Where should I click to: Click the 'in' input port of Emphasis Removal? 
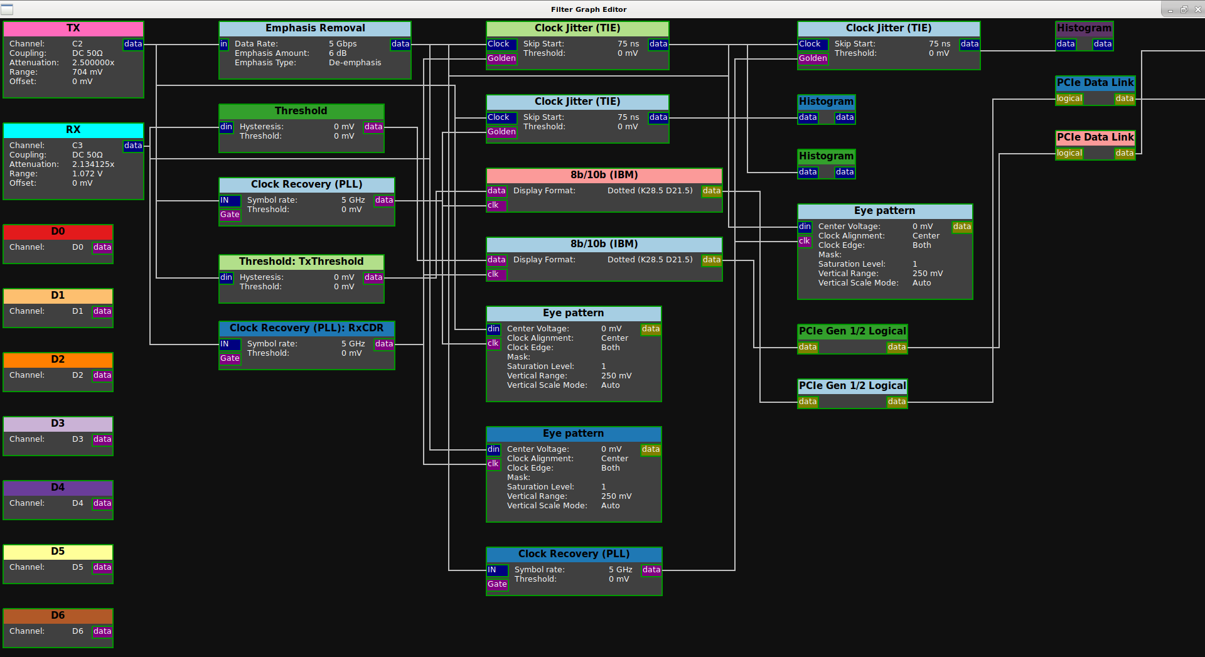pos(224,45)
